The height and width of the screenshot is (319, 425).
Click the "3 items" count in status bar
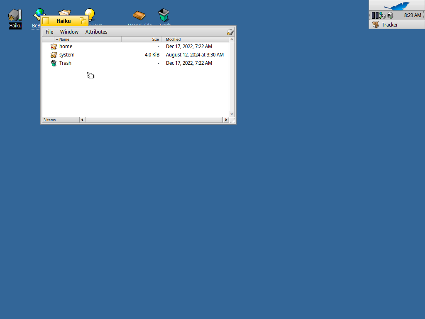[50, 120]
